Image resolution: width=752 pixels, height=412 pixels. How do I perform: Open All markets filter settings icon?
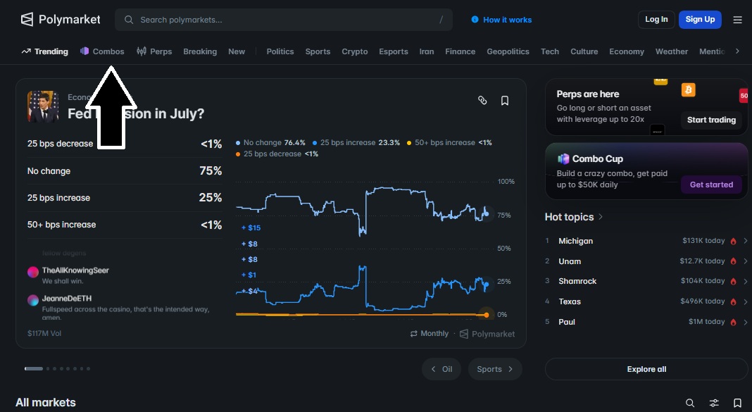[714, 403]
